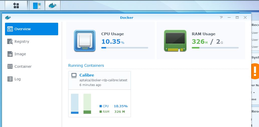Viewport: 259px width, 127px height.
Task: Click the green RAM legend square
Action: [101, 112]
